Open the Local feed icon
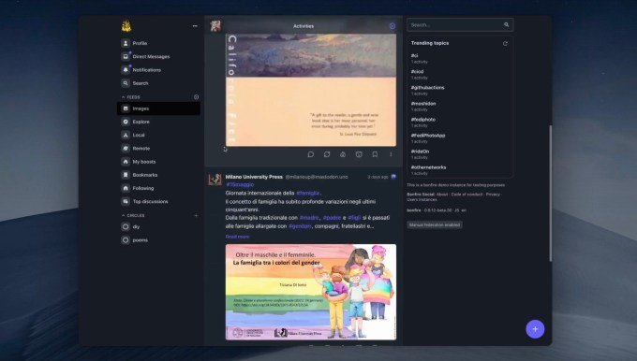This screenshot has height=361, width=637. (126, 135)
